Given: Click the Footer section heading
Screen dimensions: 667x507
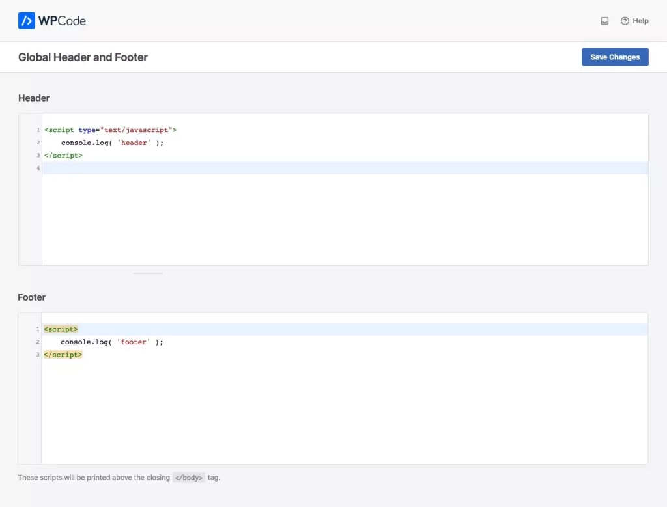Looking at the screenshot, I should (32, 297).
